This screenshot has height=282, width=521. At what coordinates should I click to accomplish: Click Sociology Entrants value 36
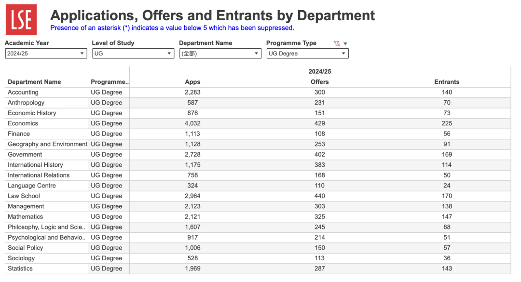447,258
